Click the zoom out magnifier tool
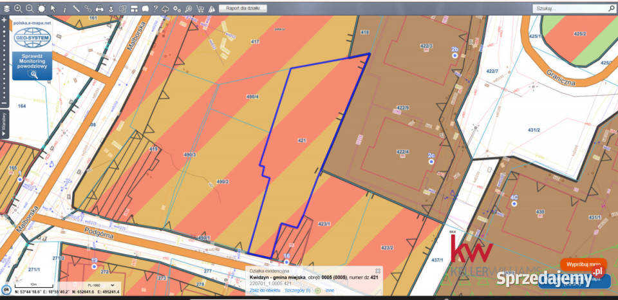The height and width of the screenshot is (300, 618). coord(30,8)
